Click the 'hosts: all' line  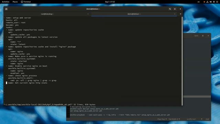tap(11, 20)
